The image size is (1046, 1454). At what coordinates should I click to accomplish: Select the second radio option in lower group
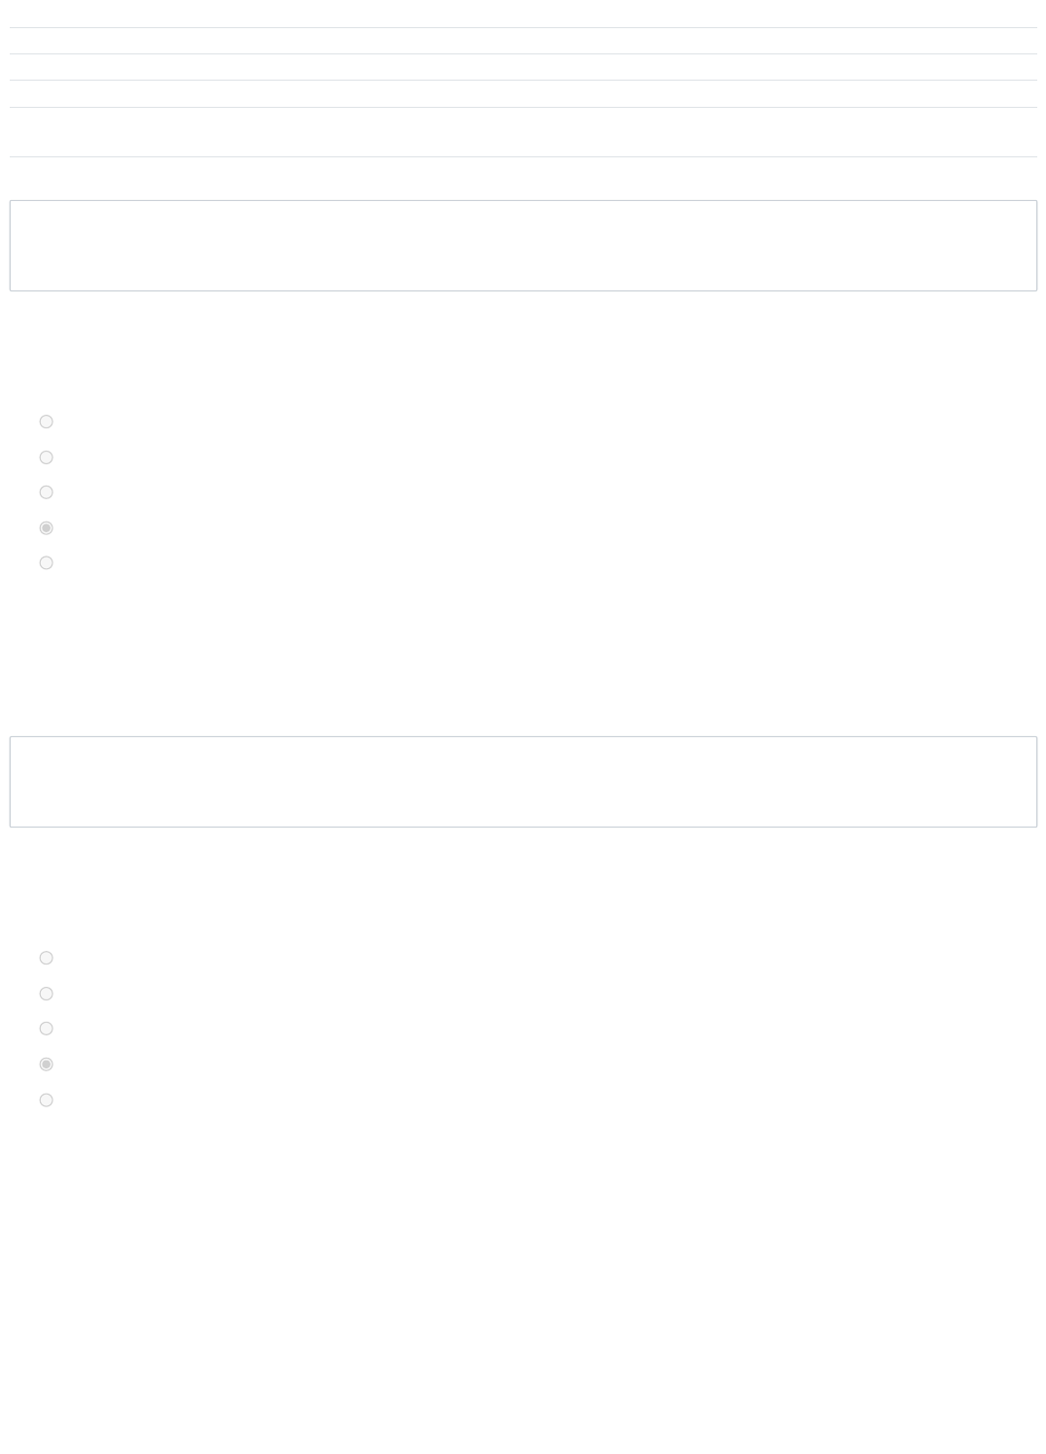[46, 994]
